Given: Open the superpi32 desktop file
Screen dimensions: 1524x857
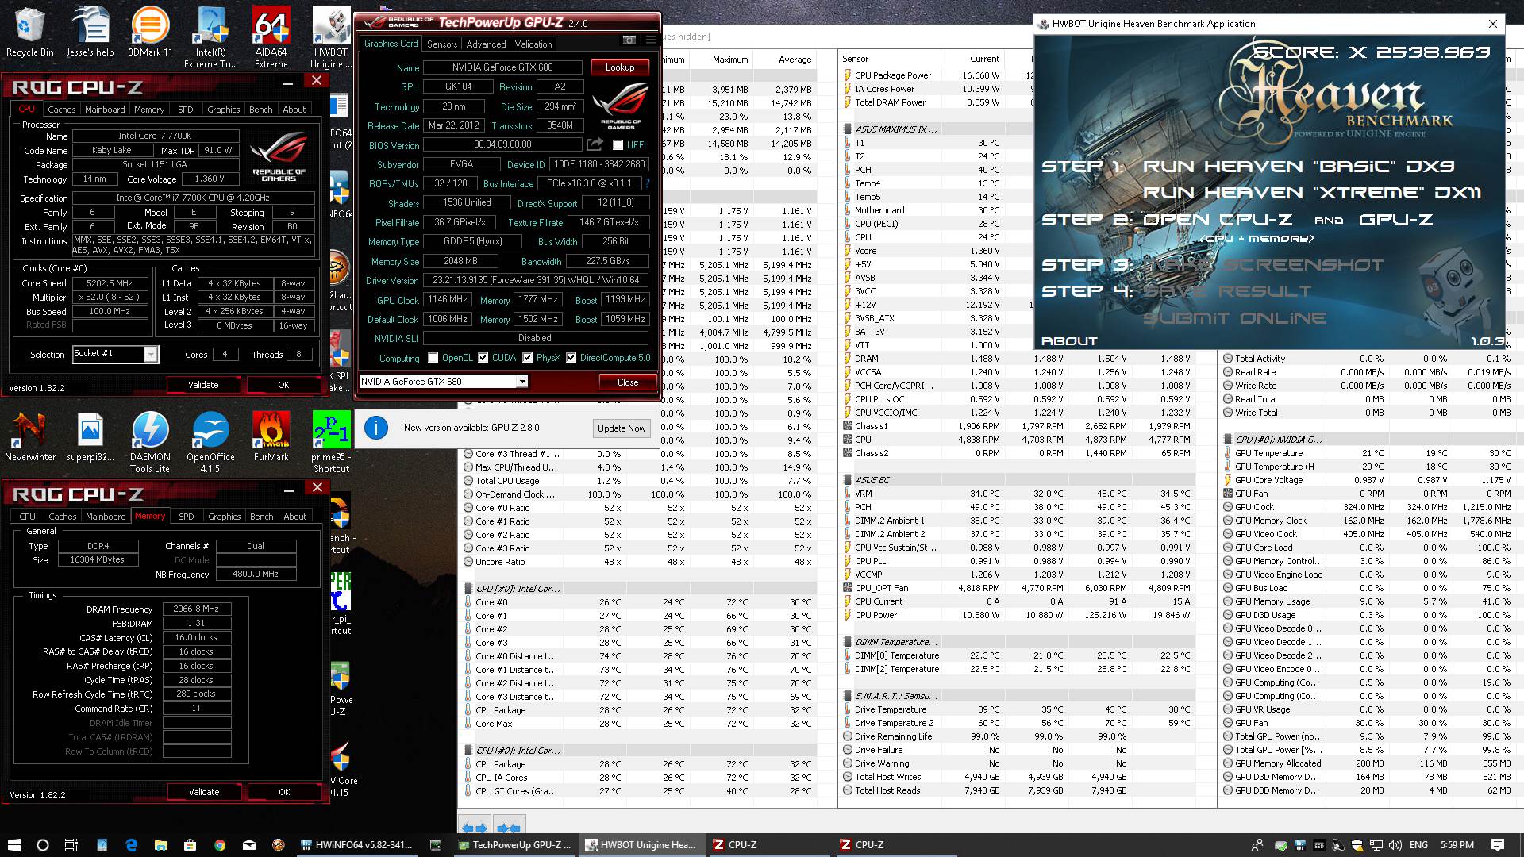Looking at the screenshot, I should pyautogui.click(x=90, y=437).
